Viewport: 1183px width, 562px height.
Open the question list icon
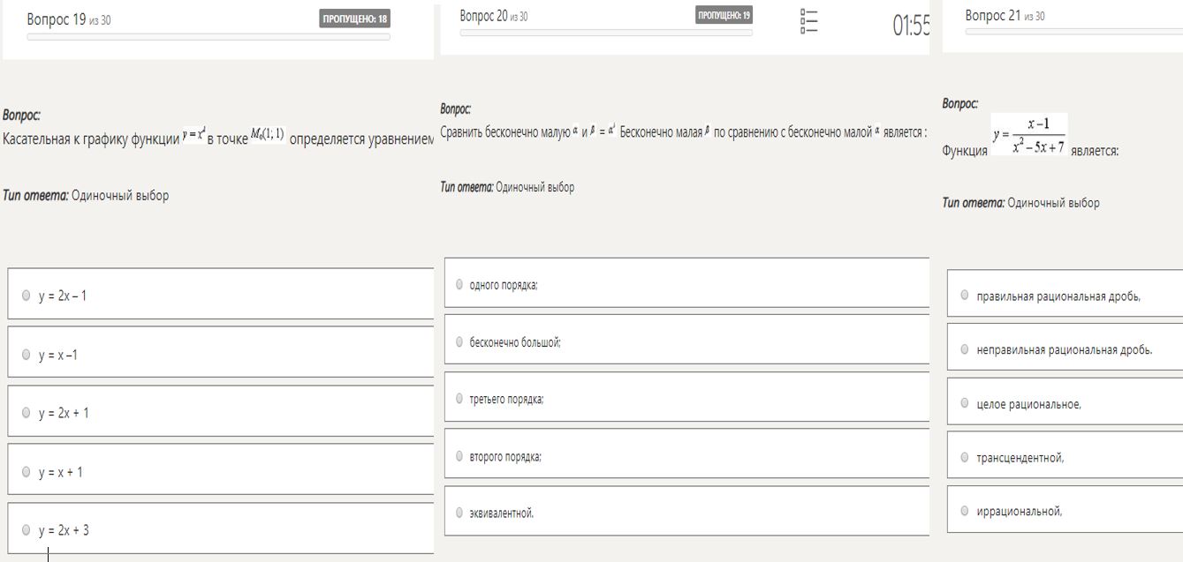[x=808, y=21]
